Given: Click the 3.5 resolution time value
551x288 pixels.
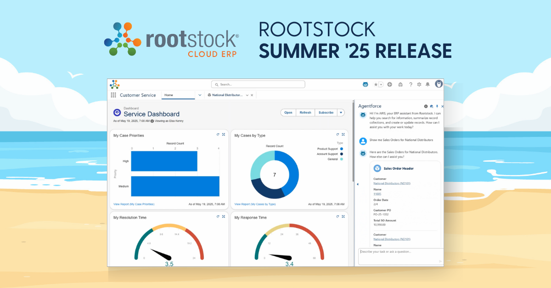Looking at the screenshot, I should pos(169,264).
